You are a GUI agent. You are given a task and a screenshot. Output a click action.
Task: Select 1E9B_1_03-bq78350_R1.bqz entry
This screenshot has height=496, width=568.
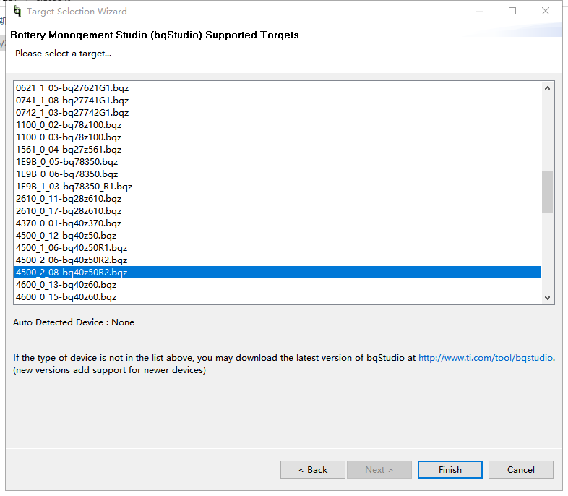tap(74, 187)
